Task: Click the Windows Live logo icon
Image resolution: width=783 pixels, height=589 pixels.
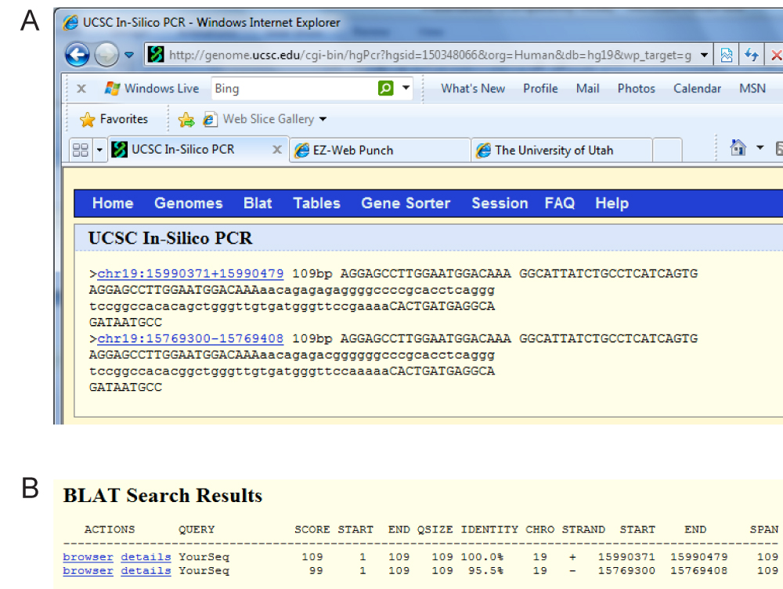Action: coord(114,88)
